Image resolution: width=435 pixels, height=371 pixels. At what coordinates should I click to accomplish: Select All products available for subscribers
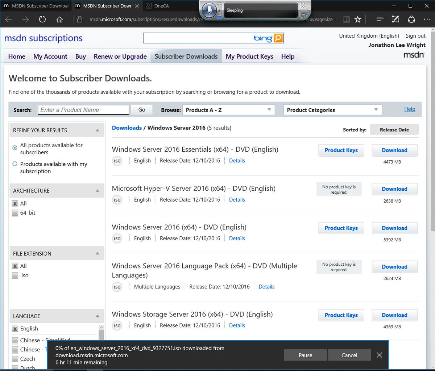(x=15, y=147)
